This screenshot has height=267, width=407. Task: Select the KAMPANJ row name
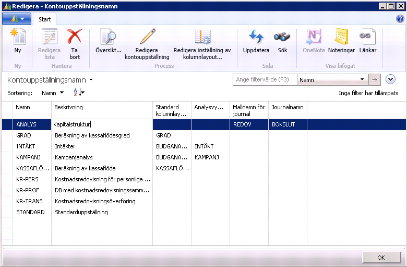pyautogui.click(x=32, y=157)
